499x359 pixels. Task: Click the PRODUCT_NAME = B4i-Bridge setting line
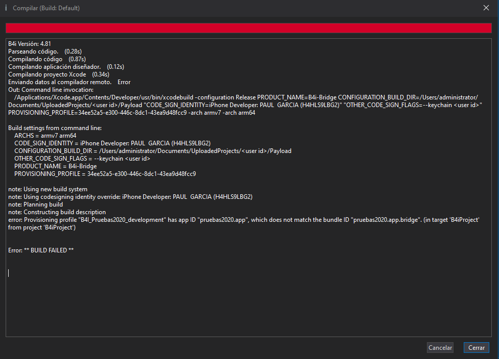[x=55, y=166]
